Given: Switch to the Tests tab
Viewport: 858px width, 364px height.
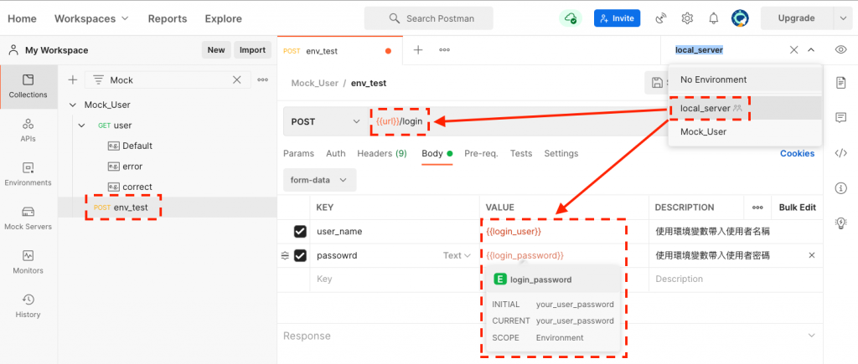Looking at the screenshot, I should click(521, 154).
